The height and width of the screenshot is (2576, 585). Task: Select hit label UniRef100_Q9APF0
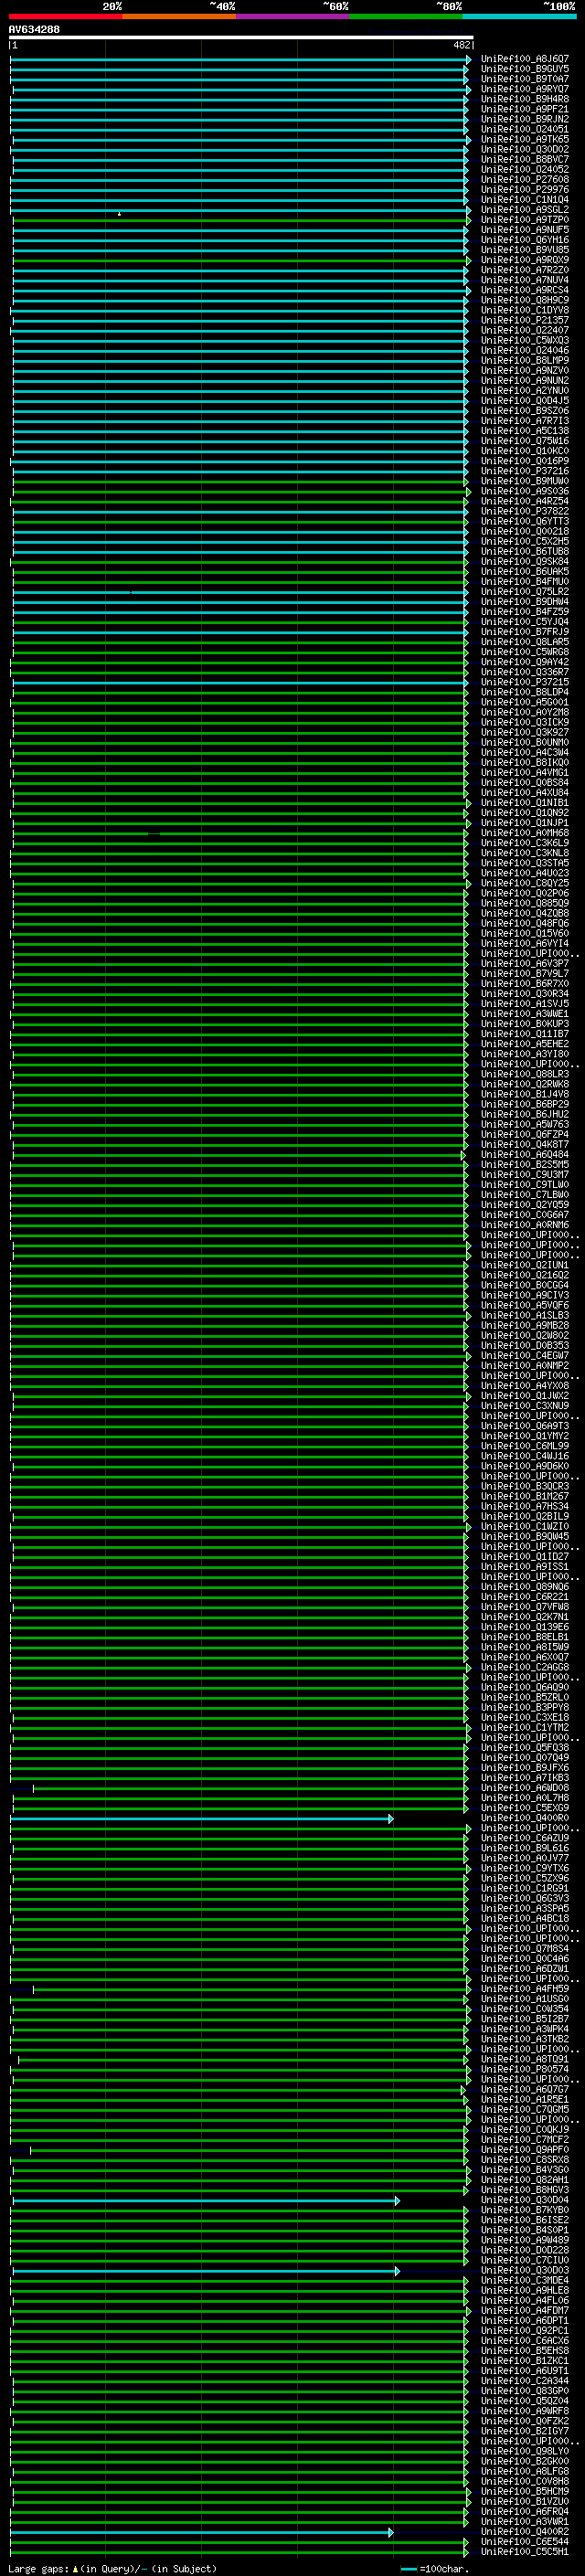pyautogui.click(x=525, y=2149)
